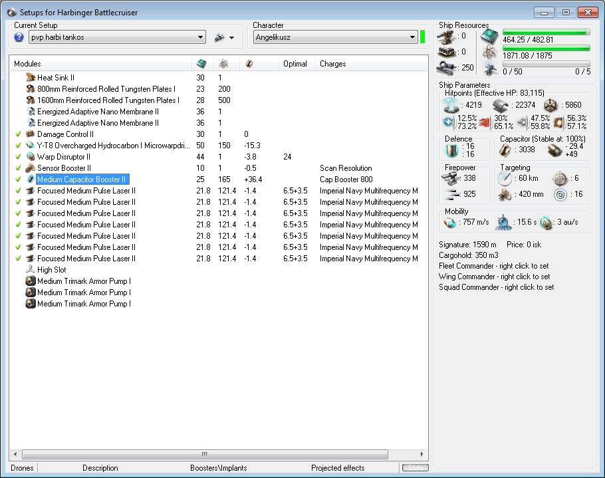Click the shield hitpoints icon showing 4219
605x478 pixels.
[451, 105]
